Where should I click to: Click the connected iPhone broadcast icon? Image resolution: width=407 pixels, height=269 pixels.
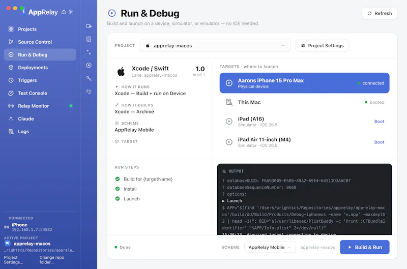tap(7, 227)
